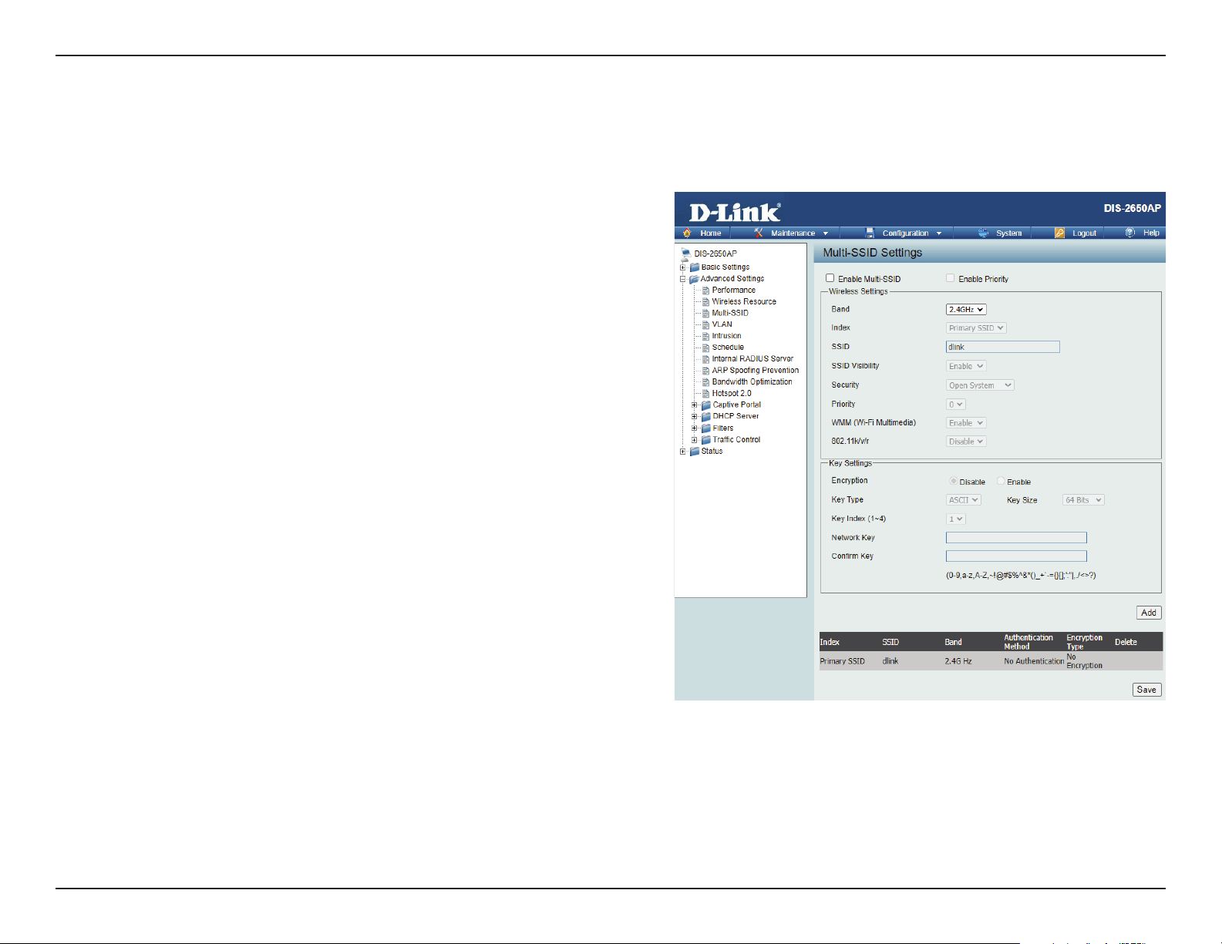Click the D-Link logo
Image resolution: width=1222 pixels, height=944 pixels.
[735, 213]
